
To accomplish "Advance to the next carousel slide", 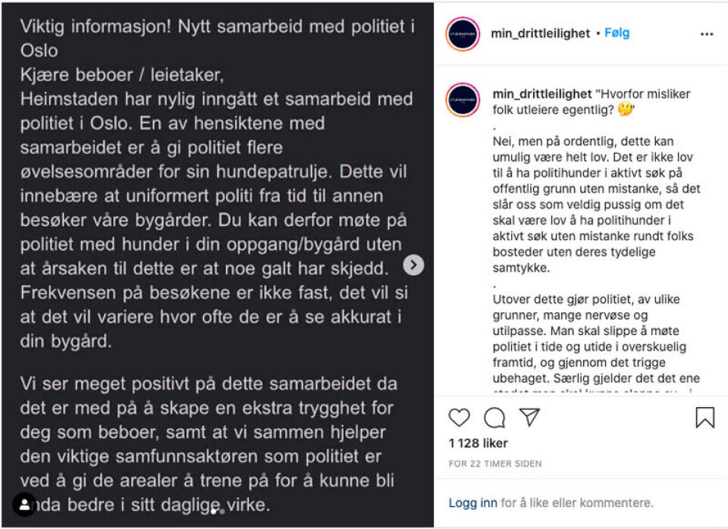I will coord(413,264).
